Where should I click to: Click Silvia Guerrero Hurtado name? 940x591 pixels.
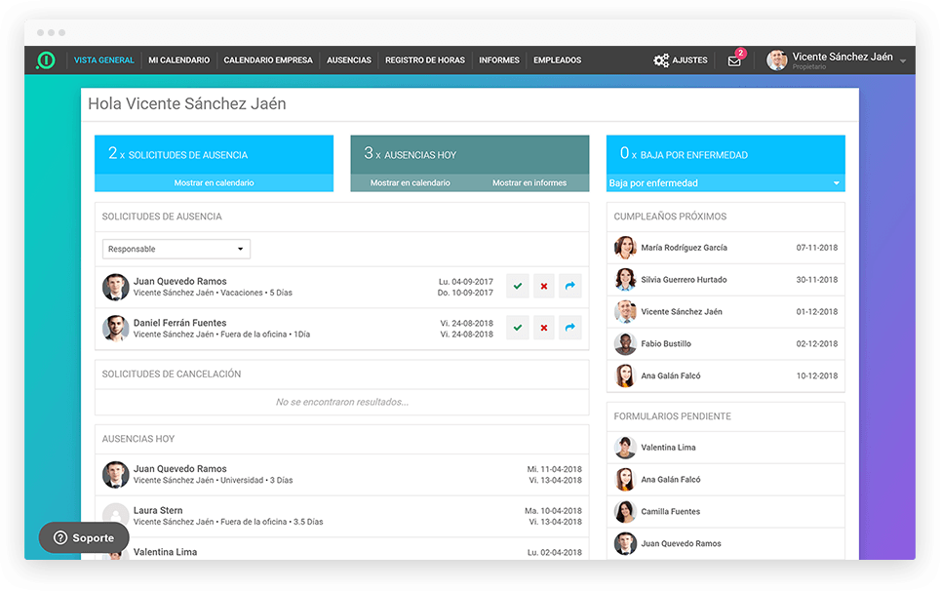684,279
